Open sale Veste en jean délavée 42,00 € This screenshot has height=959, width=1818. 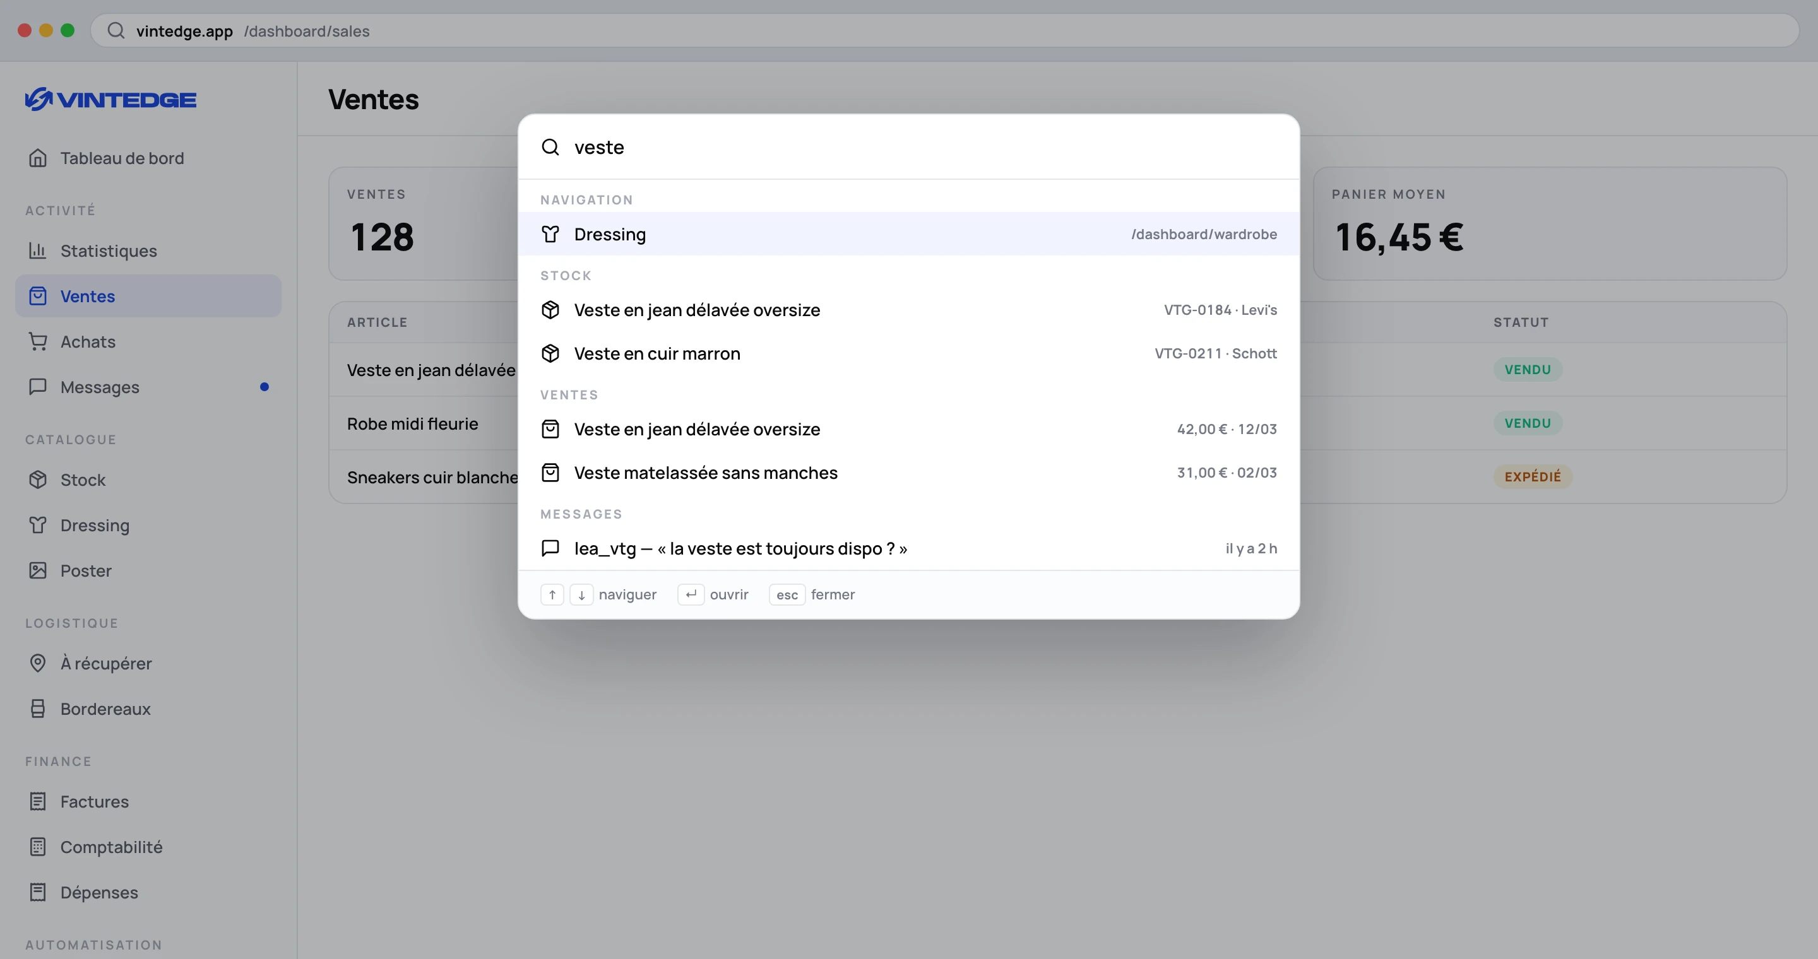point(909,430)
